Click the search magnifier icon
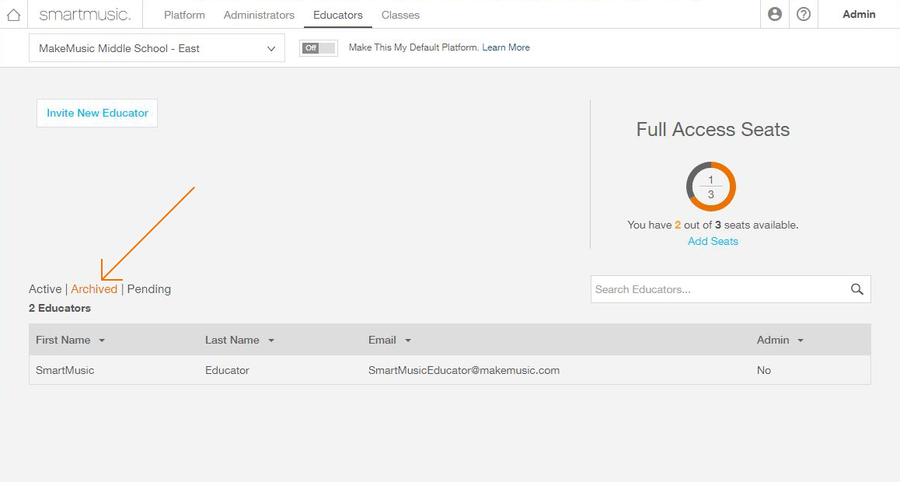Screen dimensions: 900x482 (857, 289)
